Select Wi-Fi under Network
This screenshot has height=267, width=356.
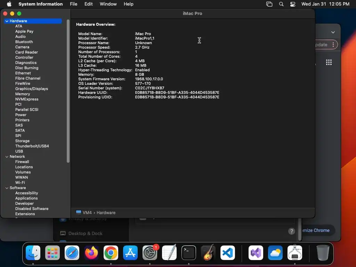(x=20, y=183)
